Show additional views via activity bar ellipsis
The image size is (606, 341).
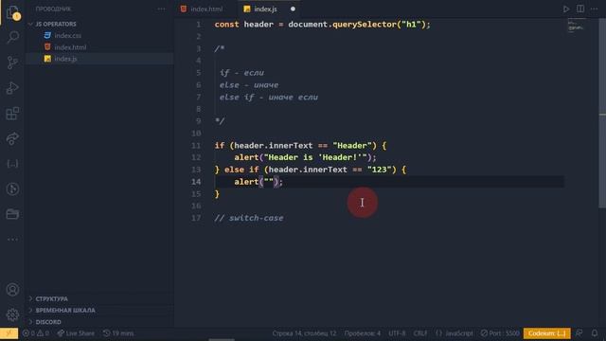[x=12, y=240]
